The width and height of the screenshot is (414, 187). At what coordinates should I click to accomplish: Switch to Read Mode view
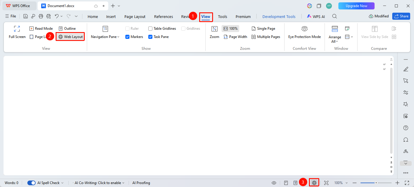click(x=41, y=29)
